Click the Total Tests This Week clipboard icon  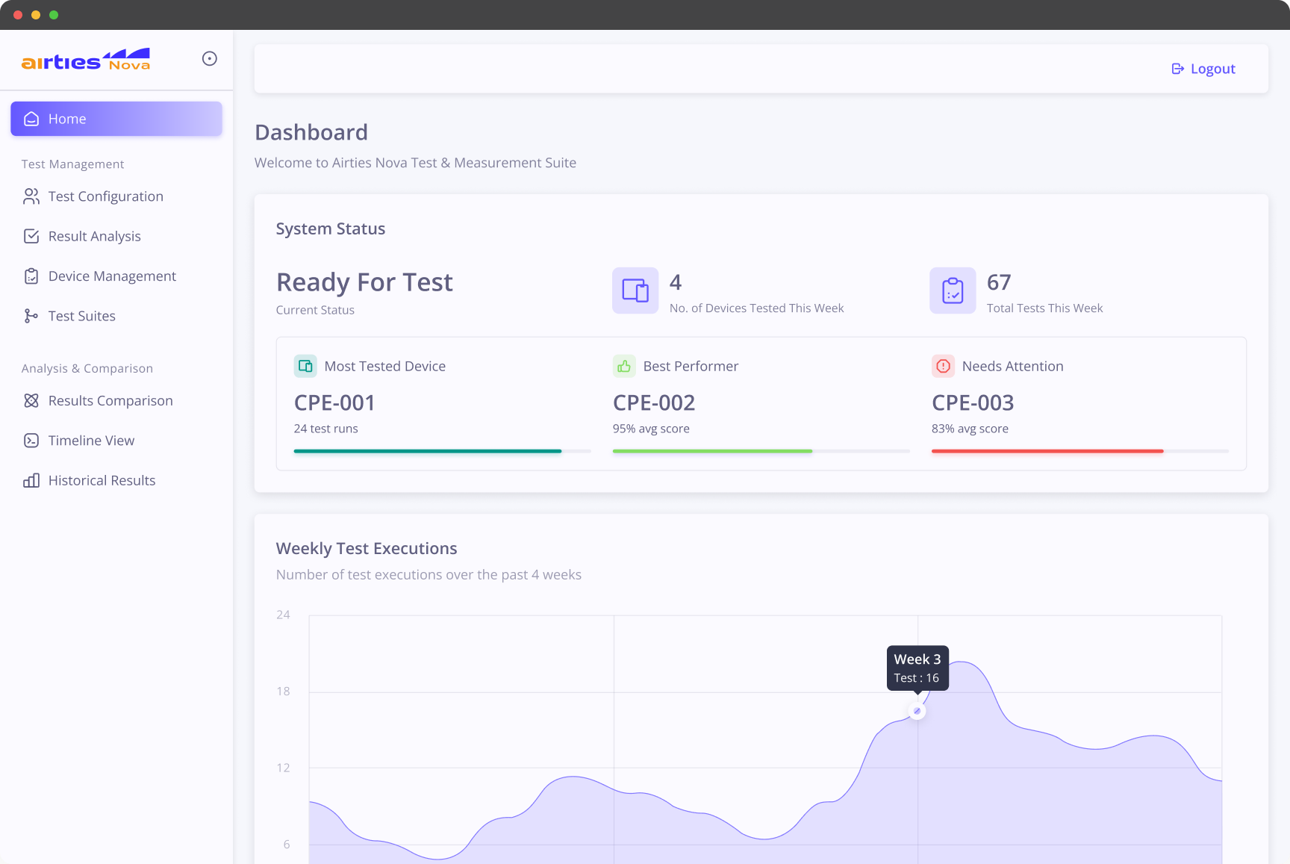(953, 290)
